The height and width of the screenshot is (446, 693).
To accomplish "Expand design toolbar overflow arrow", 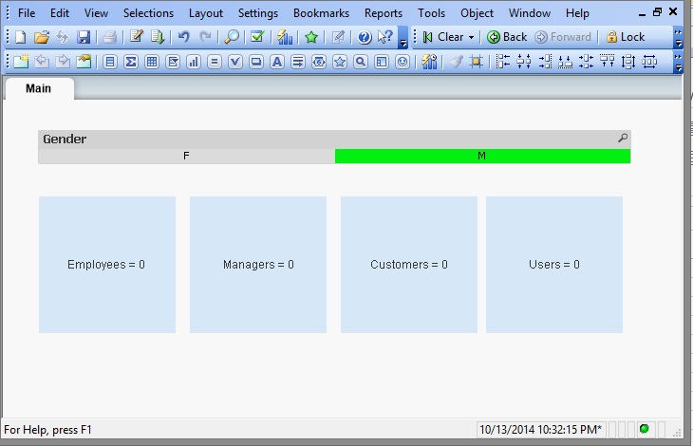I will (678, 62).
